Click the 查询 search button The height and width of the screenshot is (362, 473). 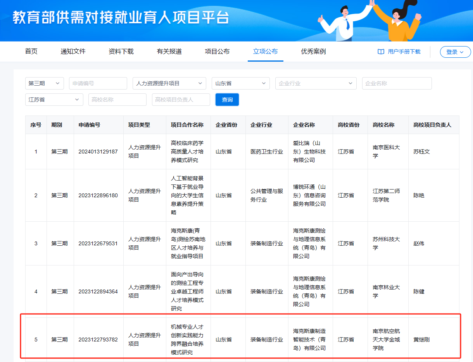pos(227,100)
